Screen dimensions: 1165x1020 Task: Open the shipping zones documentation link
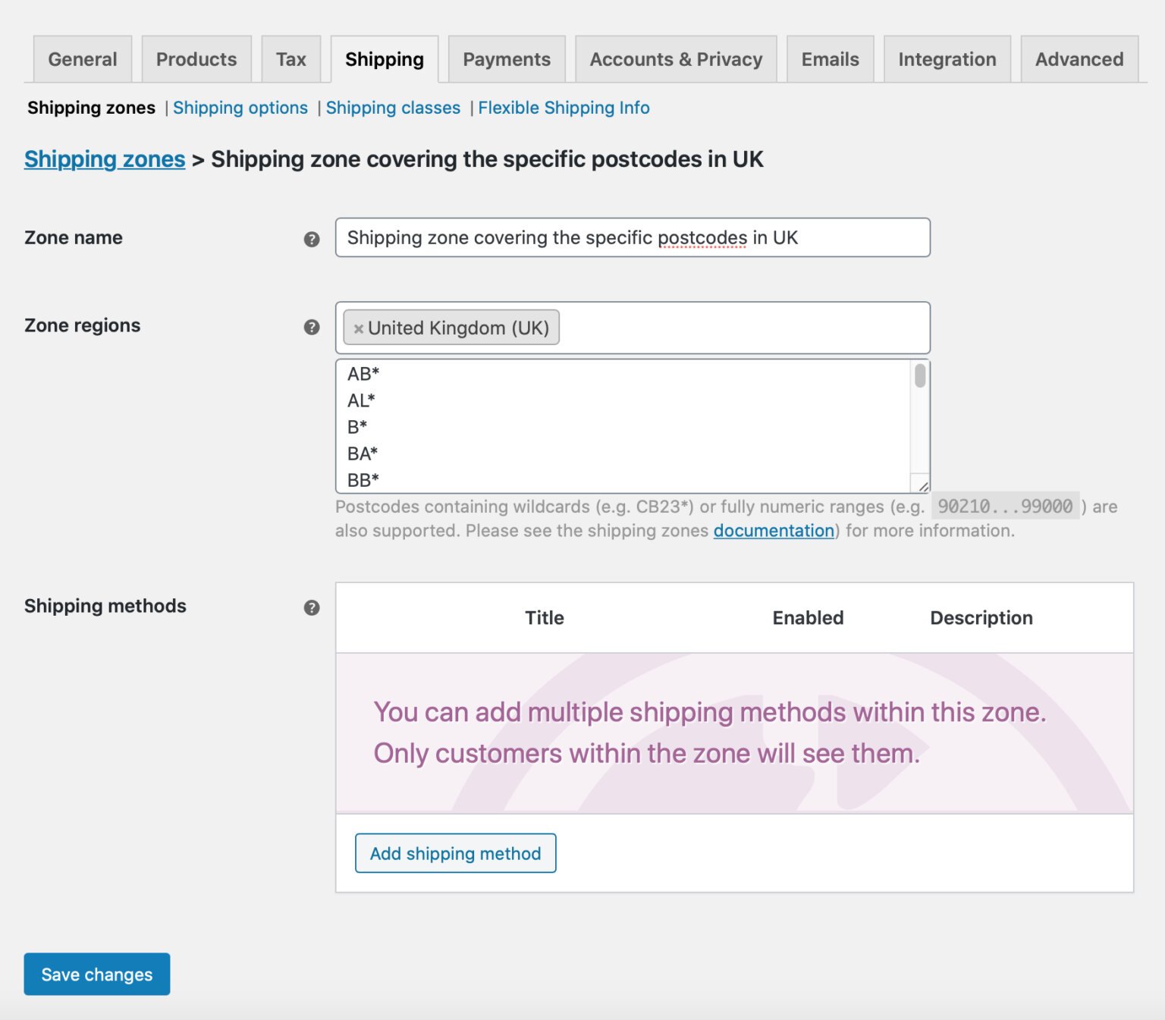click(x=772, y=530)
